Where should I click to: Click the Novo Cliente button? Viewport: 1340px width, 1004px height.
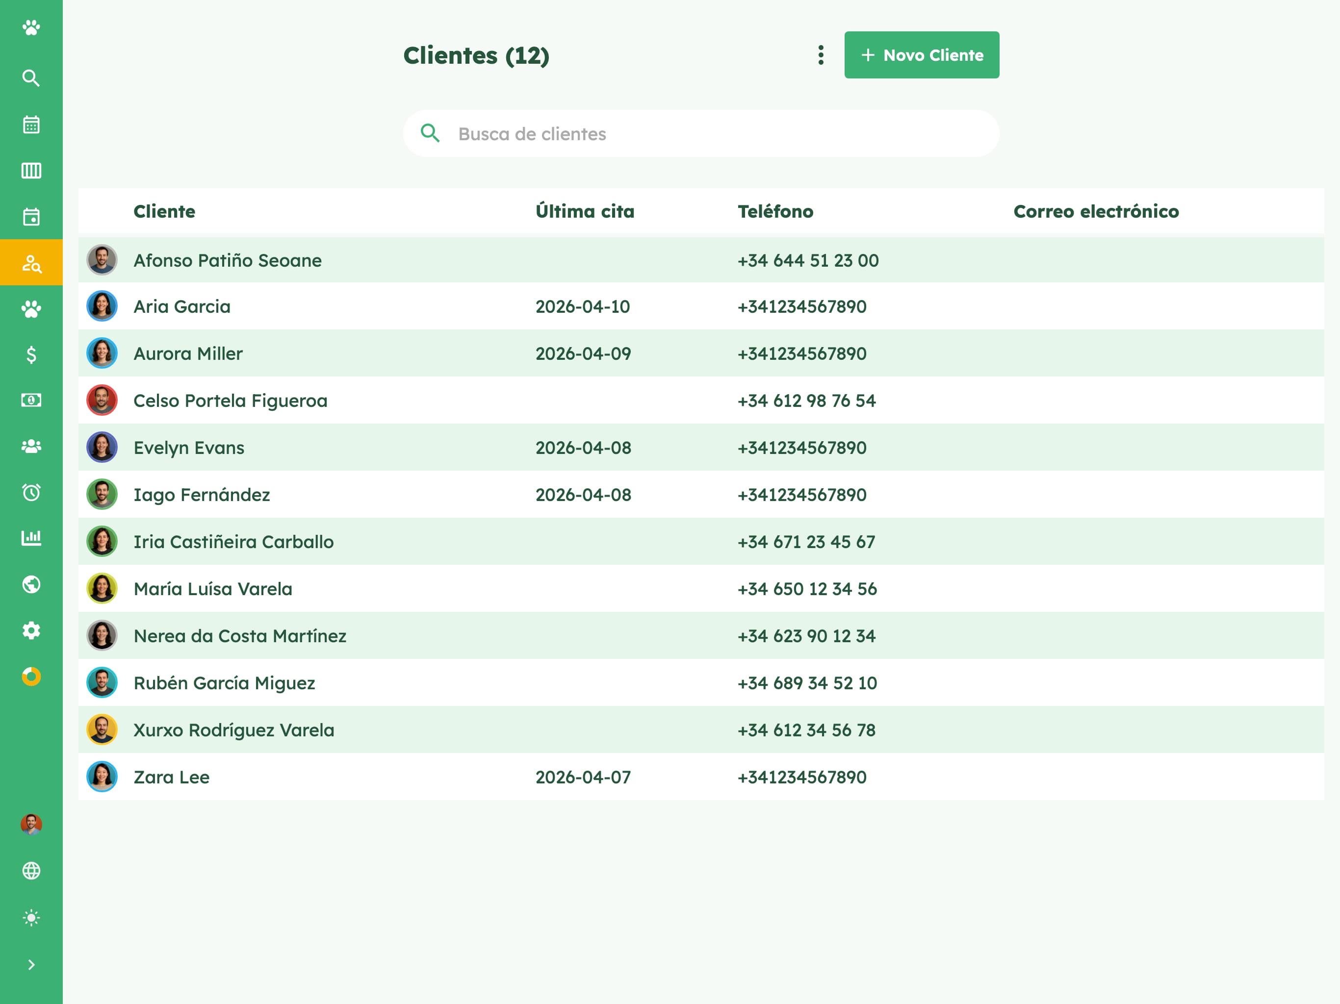point(922,55)
